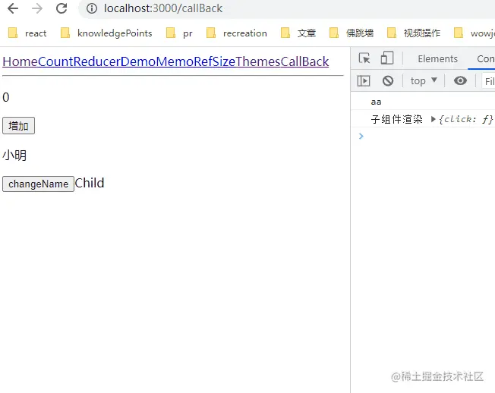
Task: Open the react bookmark folder
Action: point(27,33)
